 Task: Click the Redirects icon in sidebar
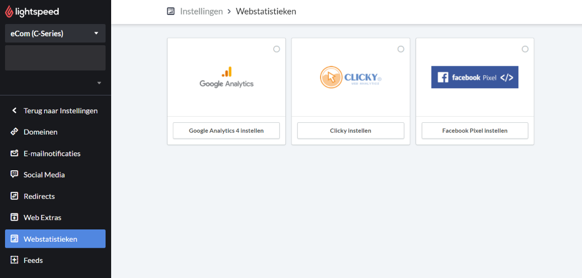tap(15, 196)
